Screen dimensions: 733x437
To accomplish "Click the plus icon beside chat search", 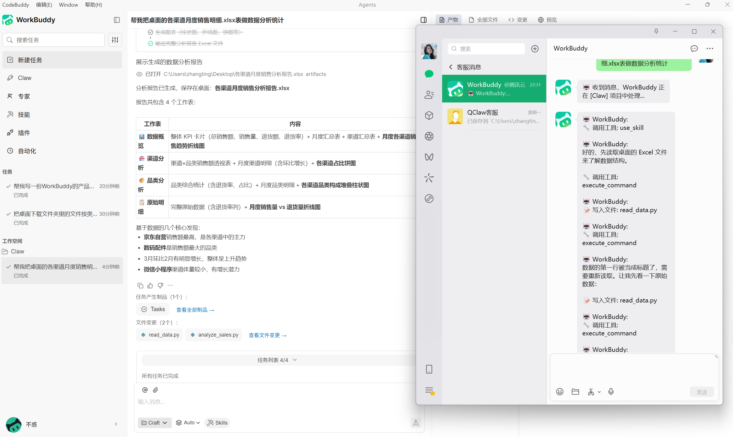I will pos(535,49).
